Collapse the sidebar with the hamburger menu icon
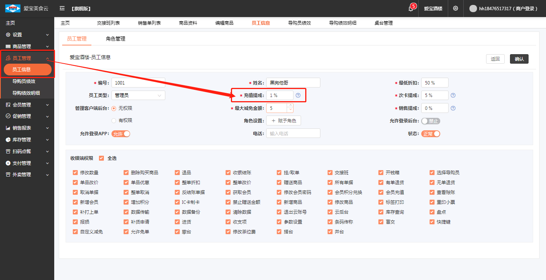Screen dimensions: 546x280 pyautogui.click(x=62, y=8)
